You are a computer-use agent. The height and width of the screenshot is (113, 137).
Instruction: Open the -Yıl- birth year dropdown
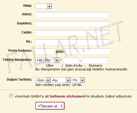click(x=78, y=80)
